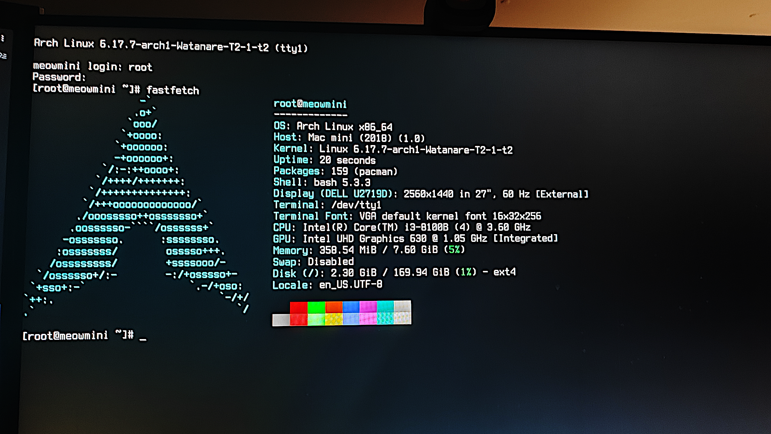Screen dimensions: 771x434
Task: Click the 'Host: Mac mini (2018)' line
Action: pyautogui.click(x=349, y=137)
